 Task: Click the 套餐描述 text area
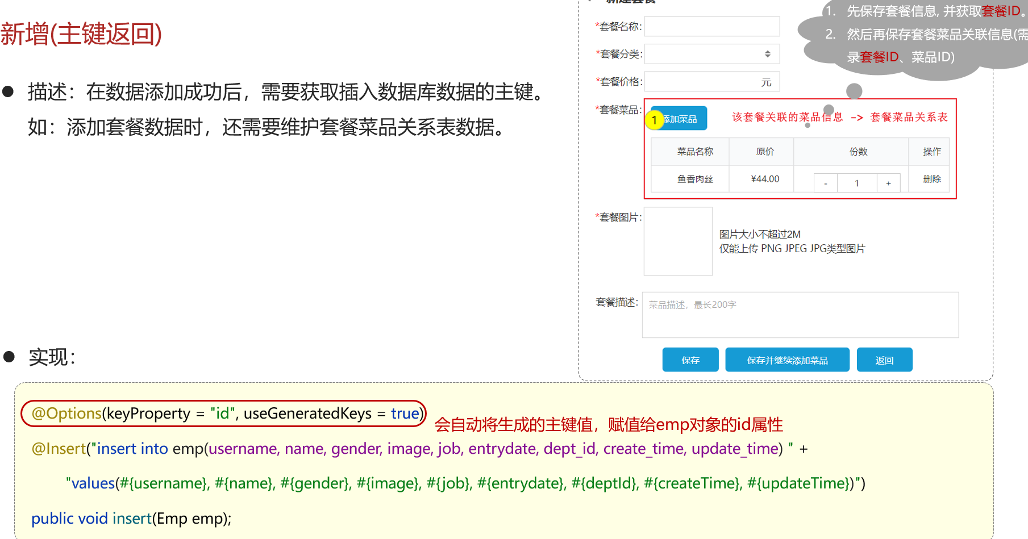click(x=800, y=315)
